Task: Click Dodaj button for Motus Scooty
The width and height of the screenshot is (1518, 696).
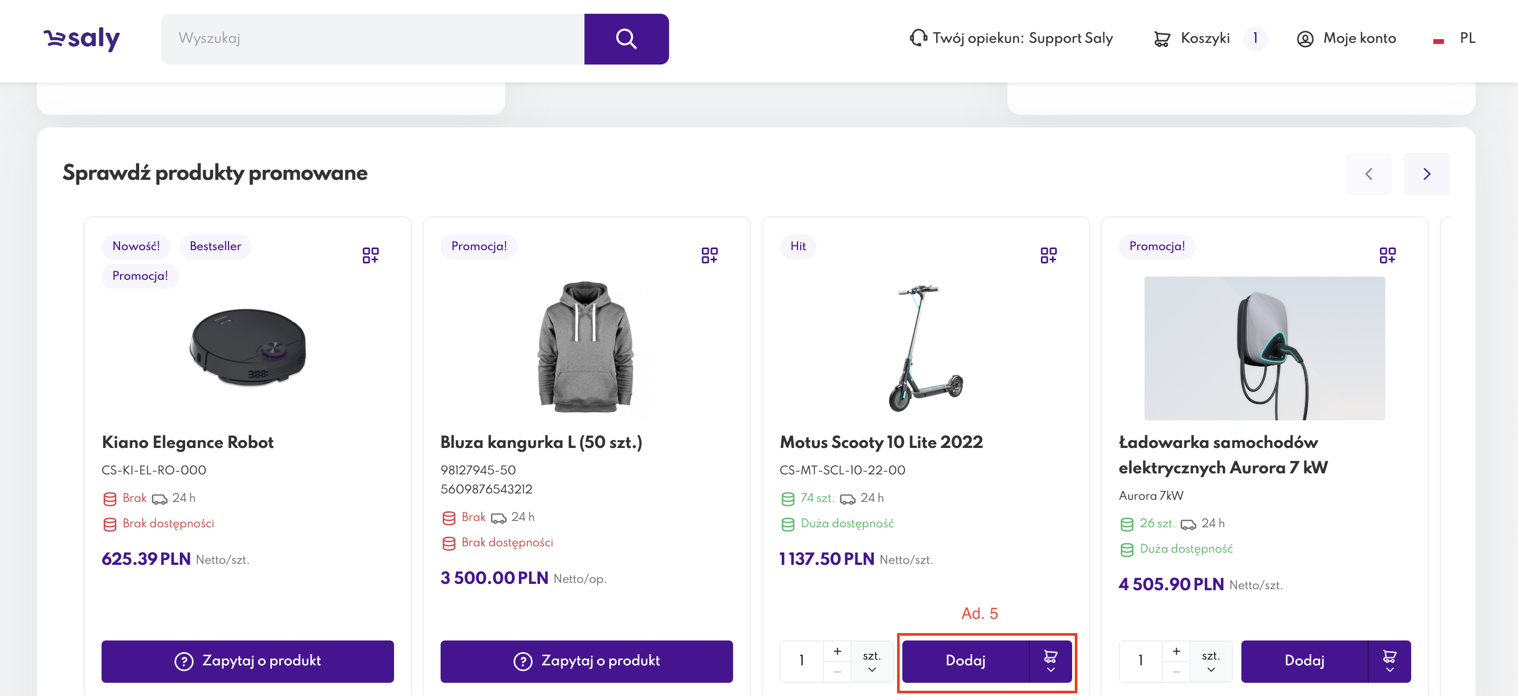Action: pyautogui.click(x=965, y=661)
